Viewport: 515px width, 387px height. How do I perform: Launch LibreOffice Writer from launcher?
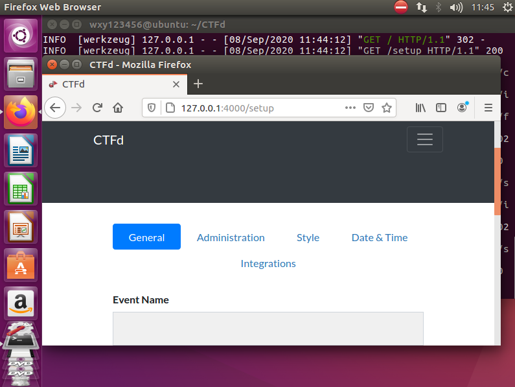[21, 150]
